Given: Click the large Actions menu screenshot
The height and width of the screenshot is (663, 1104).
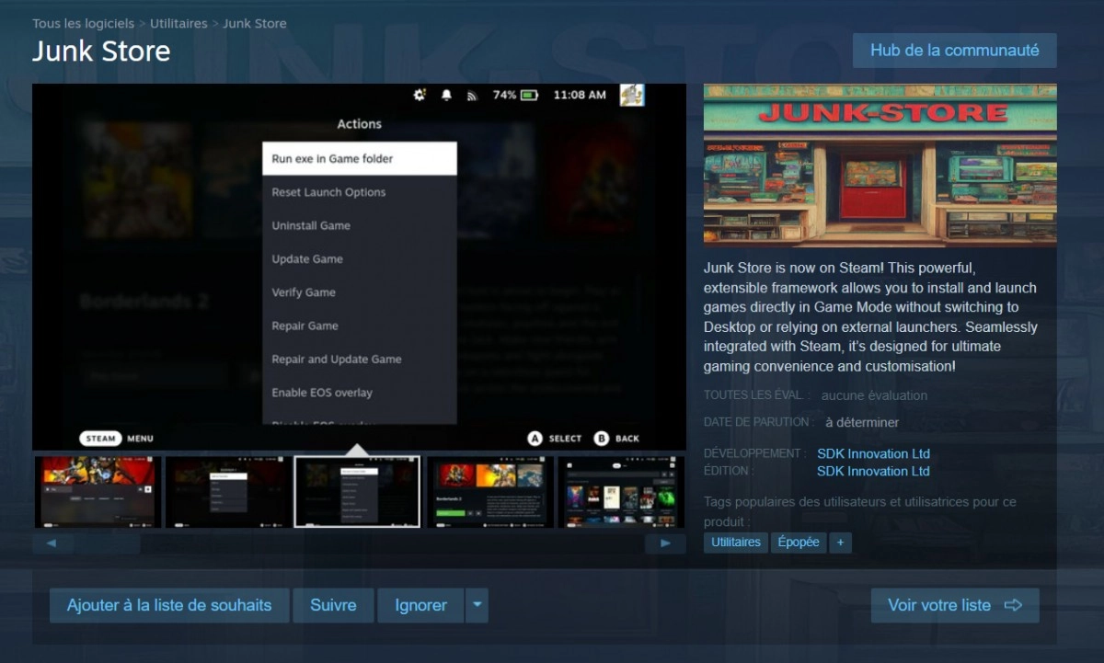Looking at the screenshot, I should [x=360, y=267].
